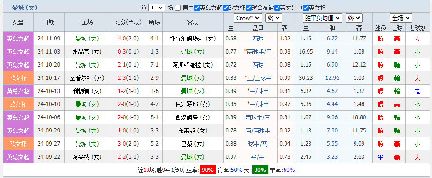Uncheck the 英总女超 filter checkbox
The width and height of the screenshot is (432, 178).
(x=197, y=8)
